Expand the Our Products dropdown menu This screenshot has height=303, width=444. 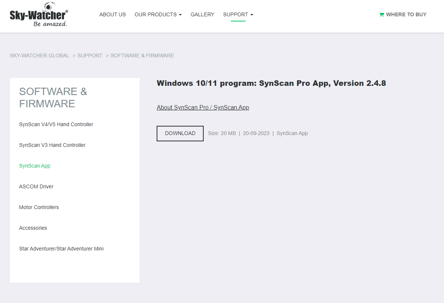pyautogui.click(x=158, y=14)
